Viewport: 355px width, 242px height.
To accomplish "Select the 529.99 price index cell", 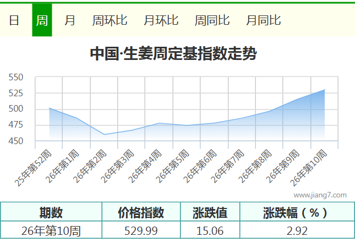I will click(x=141, y=230).
